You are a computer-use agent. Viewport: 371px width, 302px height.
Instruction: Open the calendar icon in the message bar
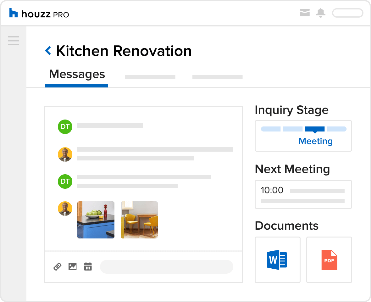(x=88, y=266)
